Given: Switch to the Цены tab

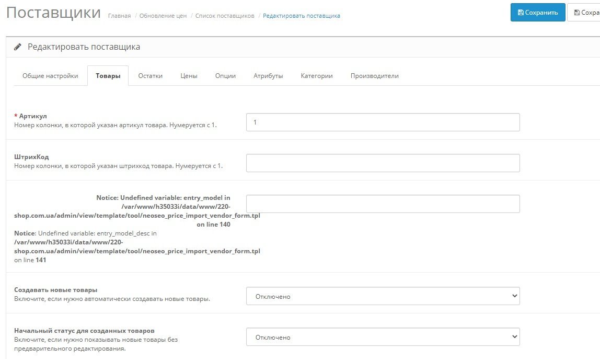Looking at the screenshot, I should (189, 76).
